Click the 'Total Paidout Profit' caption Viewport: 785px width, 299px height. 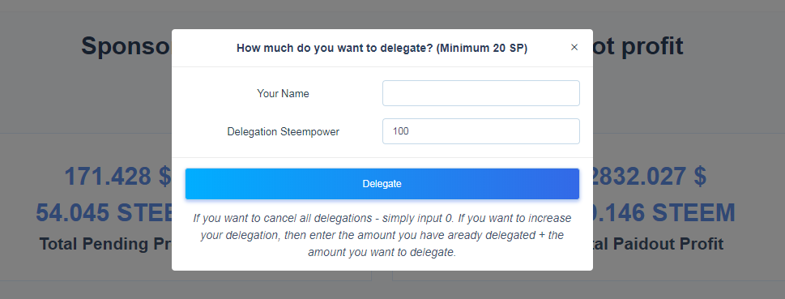[659, 244]
